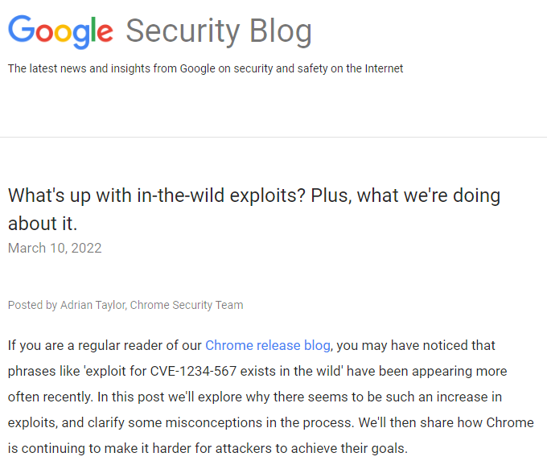Viewport: 547px width, 465px height.
Task: Click the word Internet in the tagline
Action: tap(382, 68)
